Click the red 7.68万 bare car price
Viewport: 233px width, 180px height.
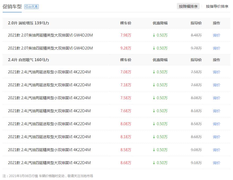pyautogui.click(x=126, y=111)
